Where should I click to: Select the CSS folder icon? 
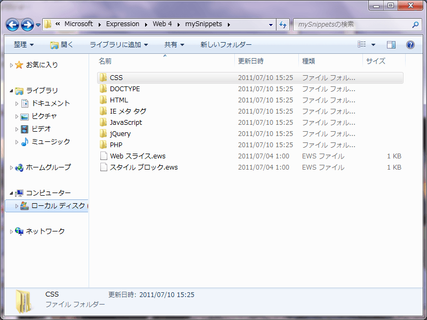pos(103,77)
